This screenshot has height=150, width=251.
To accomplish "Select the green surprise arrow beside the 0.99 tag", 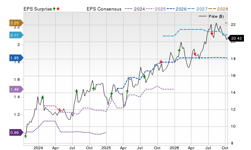I will [25, 136].
